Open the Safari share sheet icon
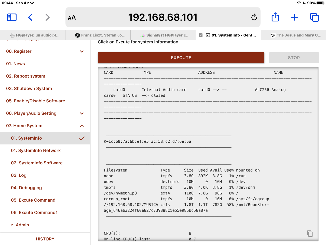The image size is (326, 245). [275, 17]
